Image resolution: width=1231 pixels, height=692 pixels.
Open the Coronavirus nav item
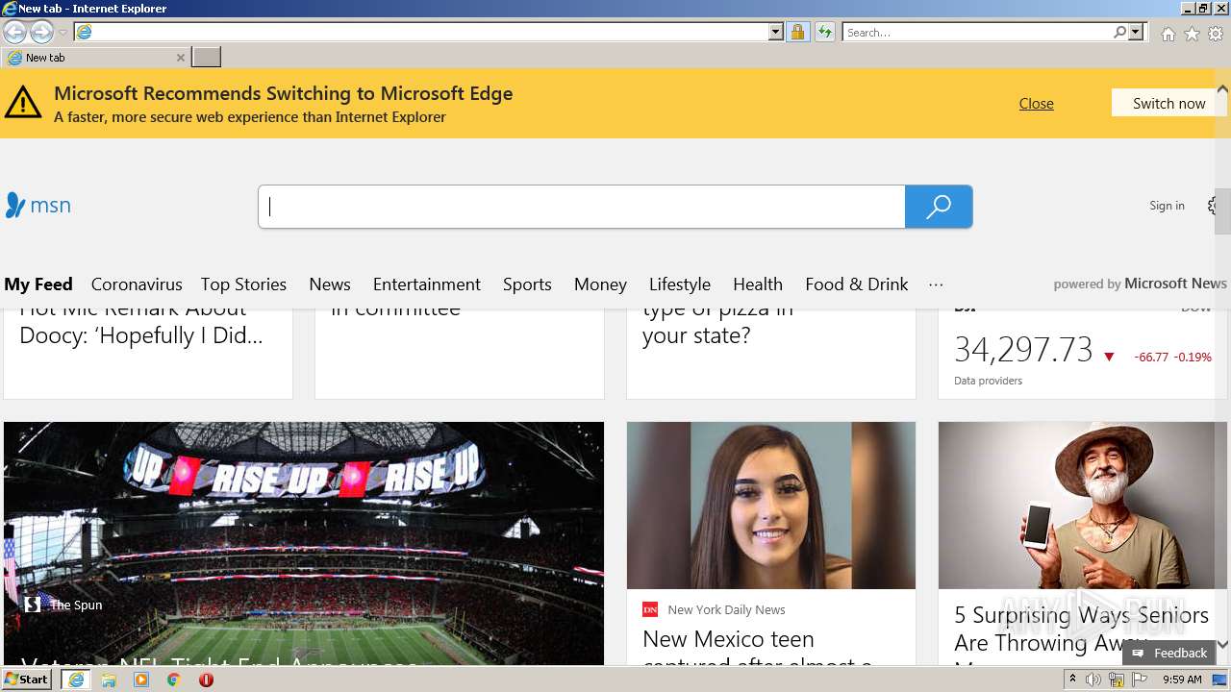pyautogui.click(x=137, y=284)
